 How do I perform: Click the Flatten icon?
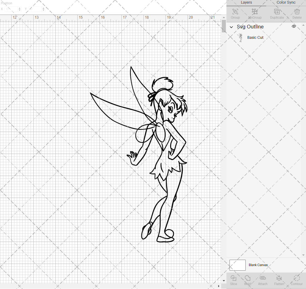coord(279,278)
